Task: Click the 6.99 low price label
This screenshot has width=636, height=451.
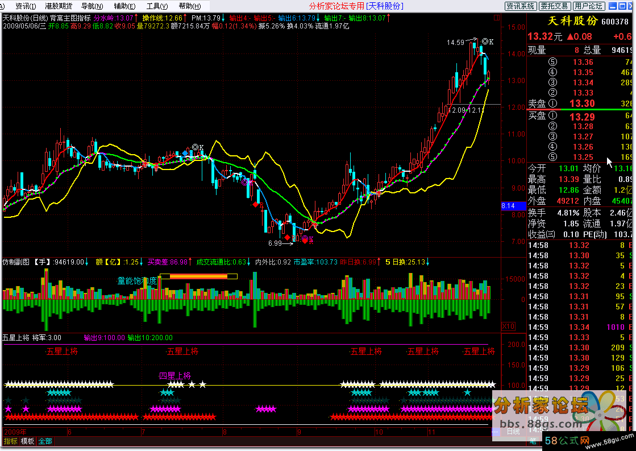Action: click(275, 243)
